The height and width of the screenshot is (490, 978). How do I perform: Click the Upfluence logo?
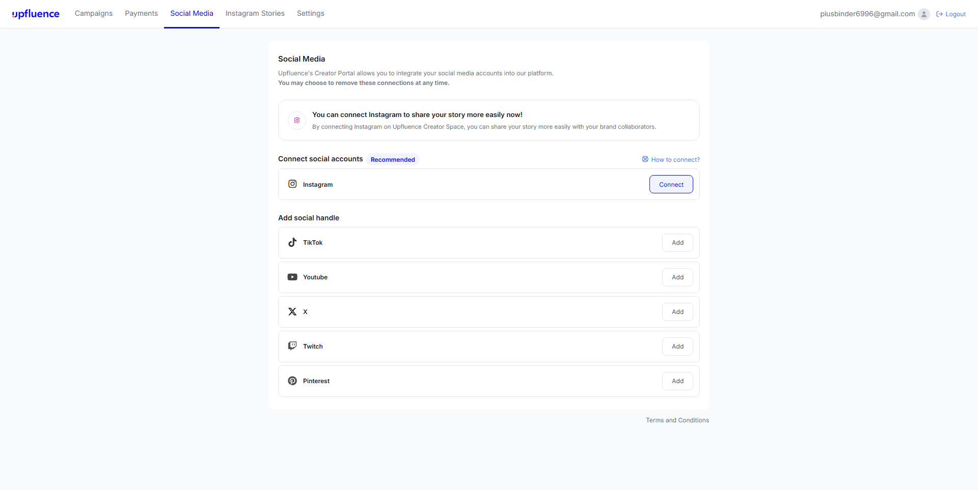click(36, 14)
